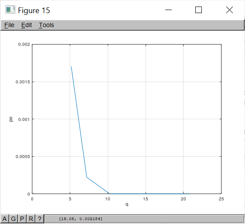Screen dimensions: 245x224
Task: Click the y-axis tick label 0.001
Action: [x=24, y=120]
